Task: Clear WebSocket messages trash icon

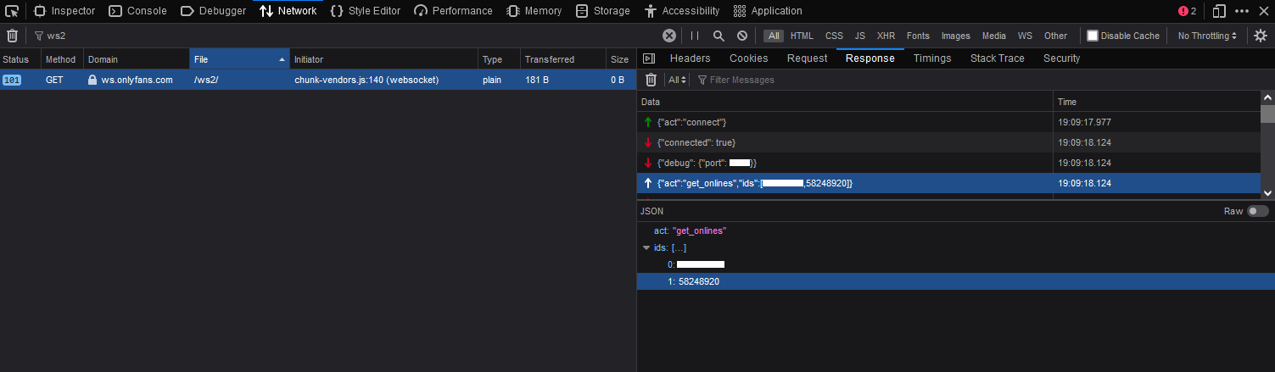Action: coord(651,80)
